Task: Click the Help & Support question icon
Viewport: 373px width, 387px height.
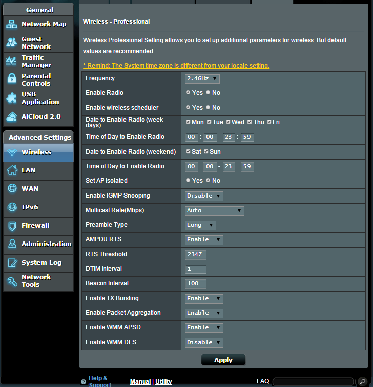Action: pos(84,382)
